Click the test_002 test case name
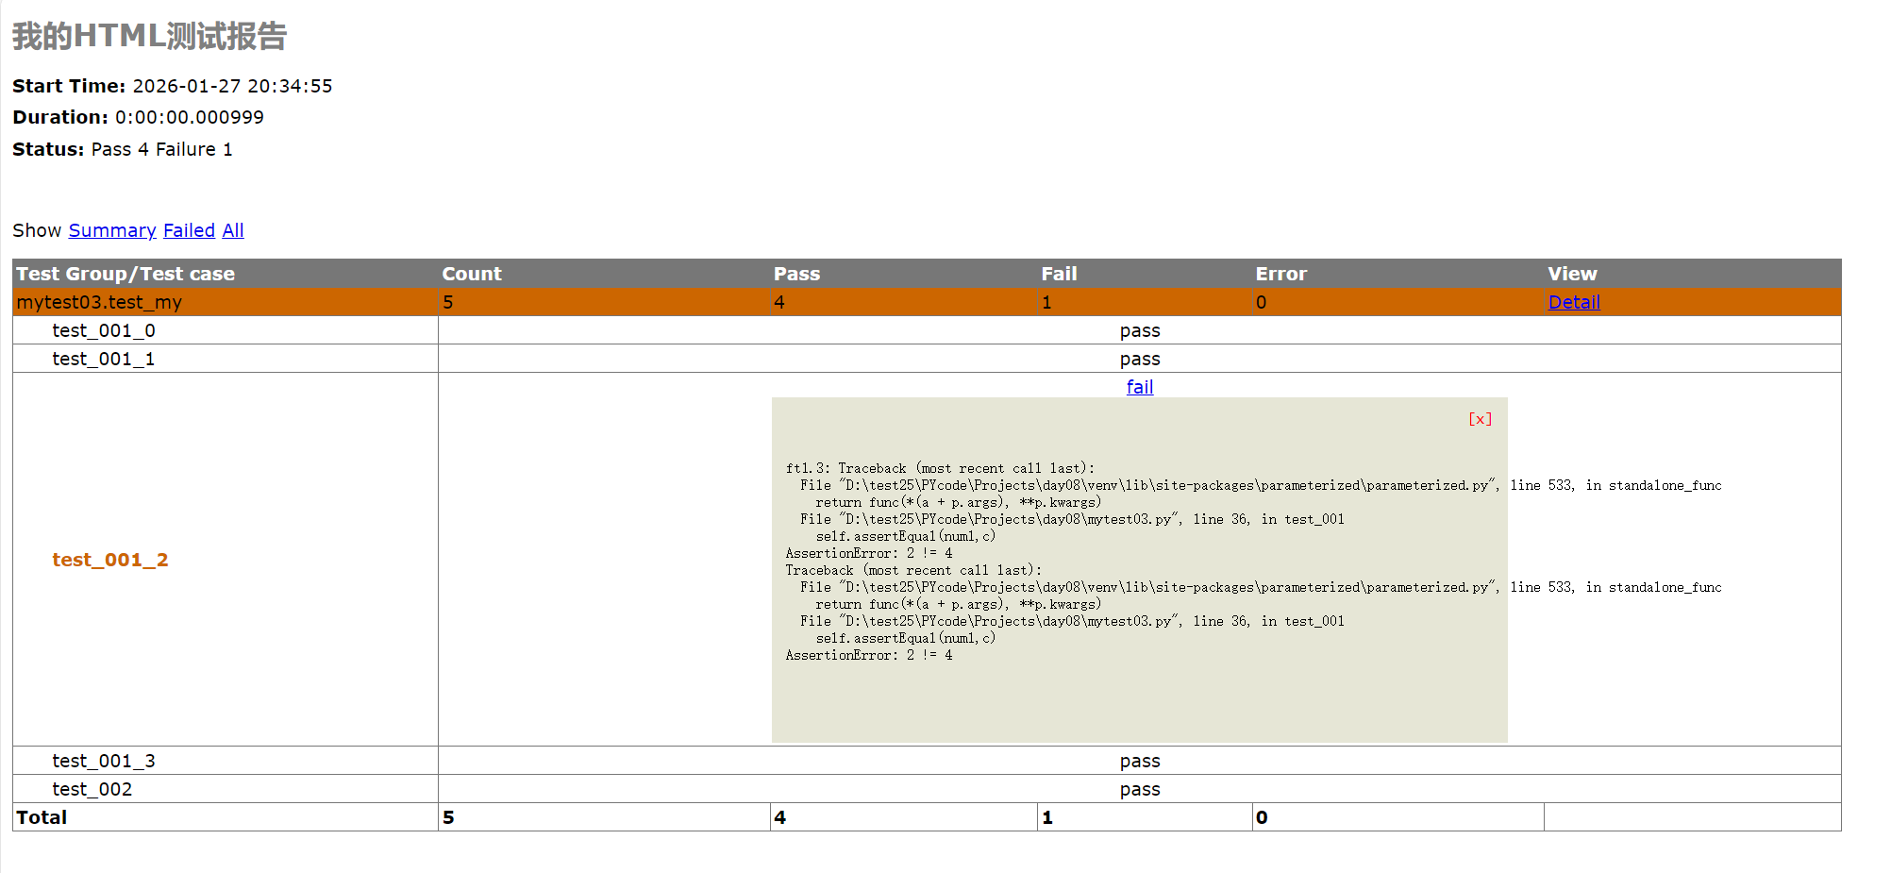1891x873 pixels. click(x=92, y=789)
